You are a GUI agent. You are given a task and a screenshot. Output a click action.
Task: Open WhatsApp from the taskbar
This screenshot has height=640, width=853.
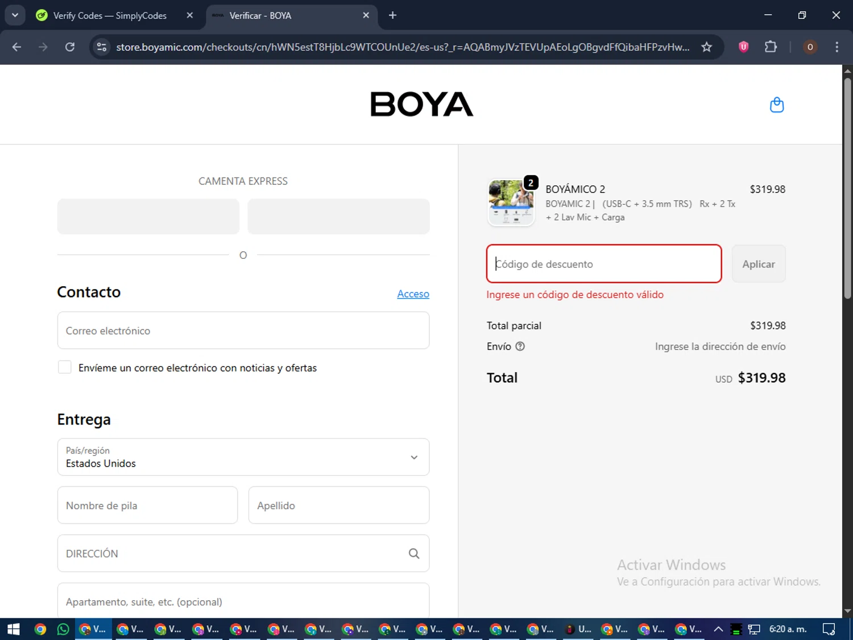click(x=63, y=629)
